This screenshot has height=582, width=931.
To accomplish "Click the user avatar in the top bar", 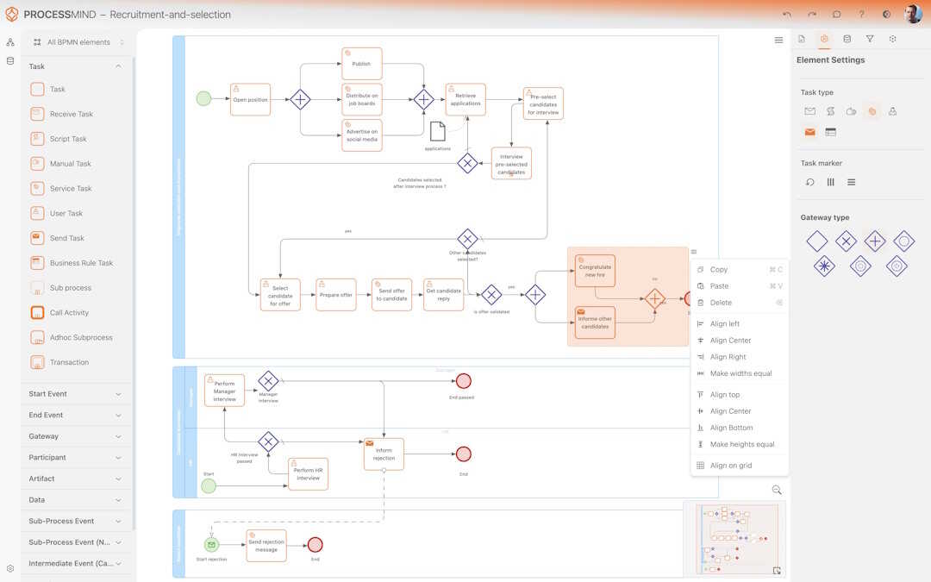I will point(913,13).
